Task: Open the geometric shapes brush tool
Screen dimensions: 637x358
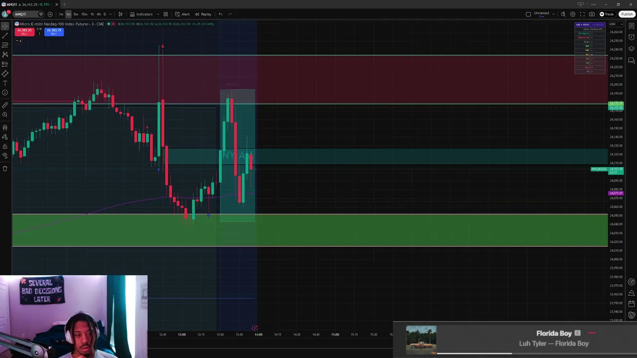Action: tap(5, 74)
